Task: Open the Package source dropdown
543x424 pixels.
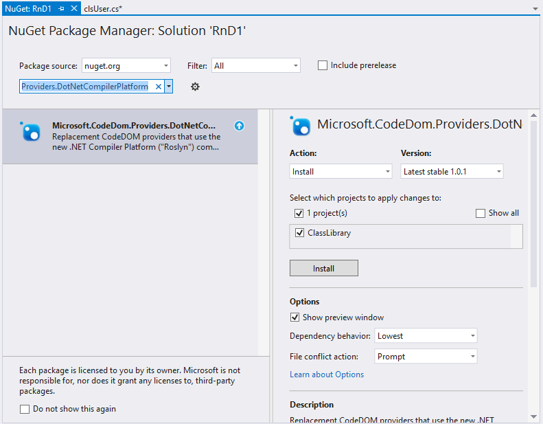Action: click(x=126, y=66)
